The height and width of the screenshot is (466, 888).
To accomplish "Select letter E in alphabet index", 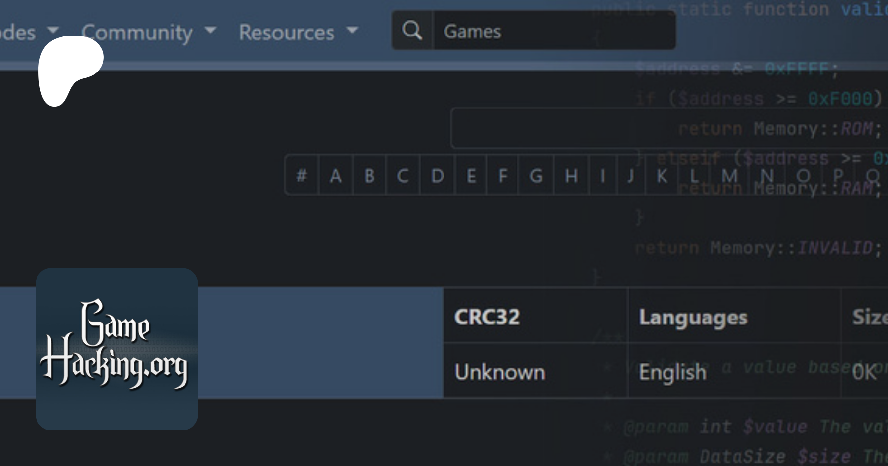I will pos(471,176).
